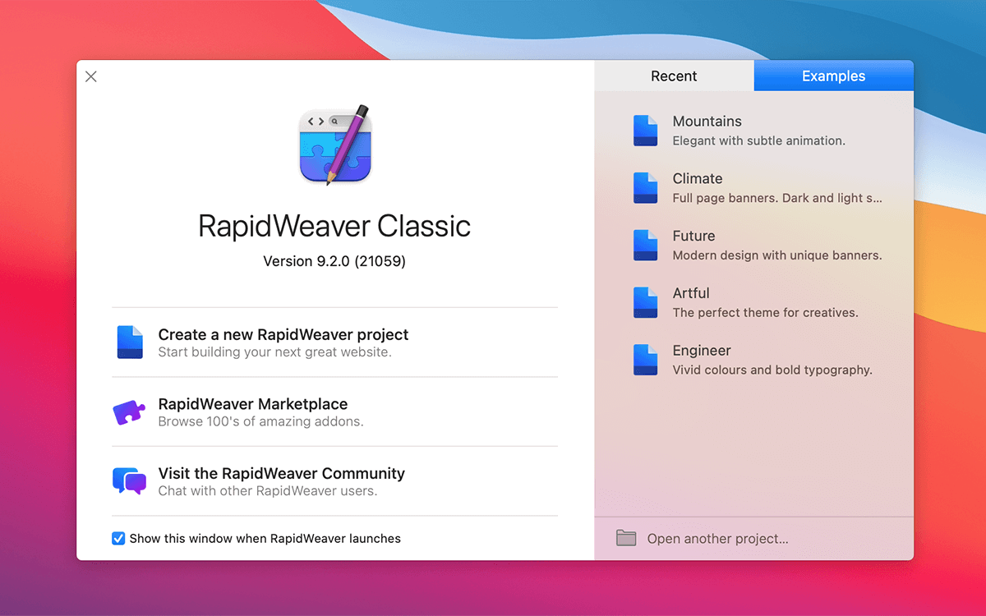Click the folder icon beside Open another project
Viewport: 986px width, 616px height.
(626, 538)
